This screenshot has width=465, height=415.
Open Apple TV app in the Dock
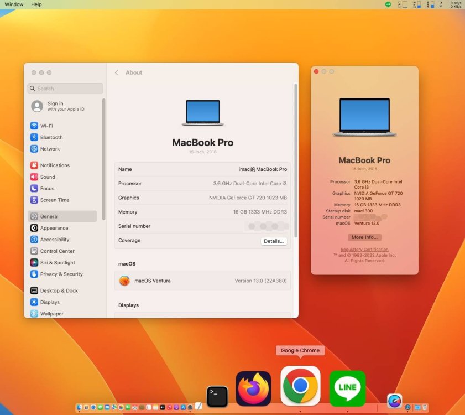point(163,407)
